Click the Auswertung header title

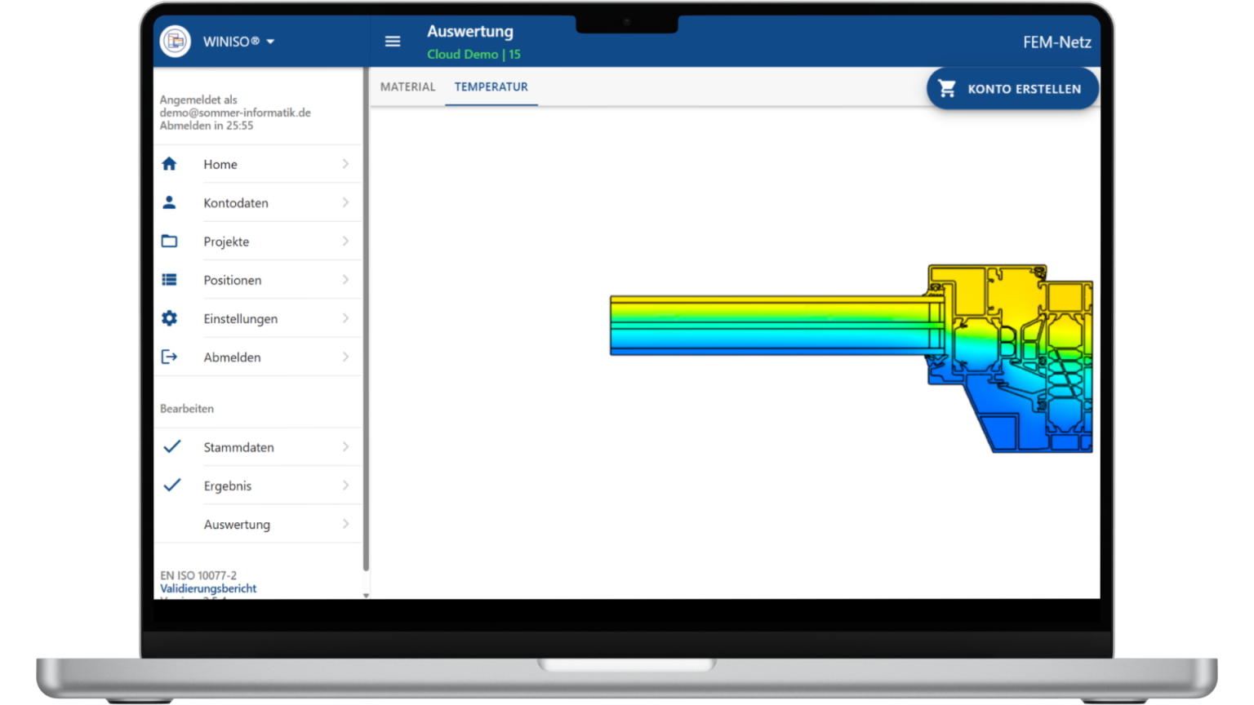pos(470,32)
